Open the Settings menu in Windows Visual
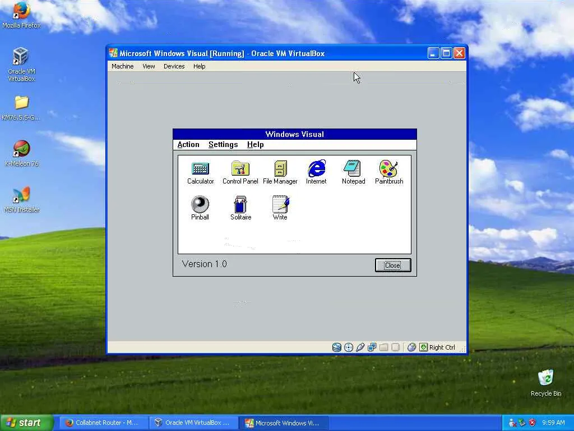Viewport: 574px width, 431px height. (223, 144)
